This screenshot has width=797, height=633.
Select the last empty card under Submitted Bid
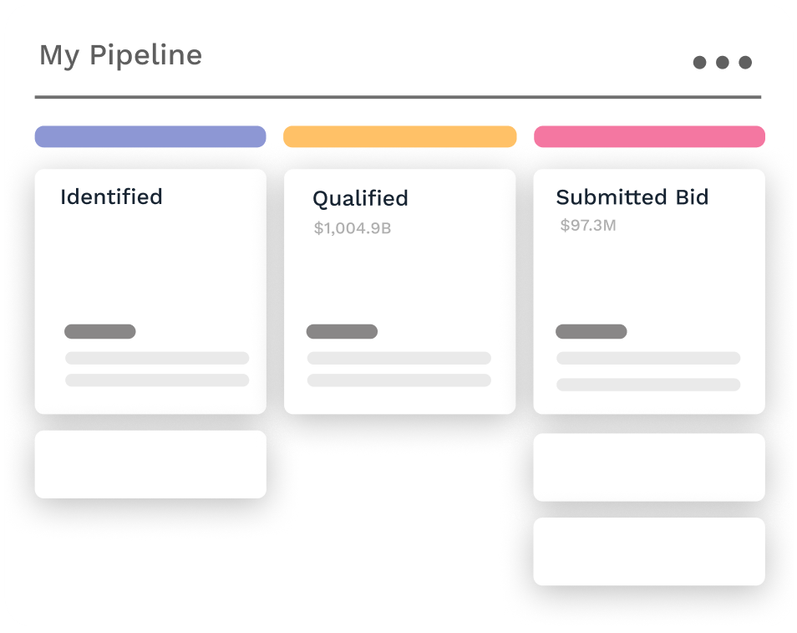tap(649, 551)
